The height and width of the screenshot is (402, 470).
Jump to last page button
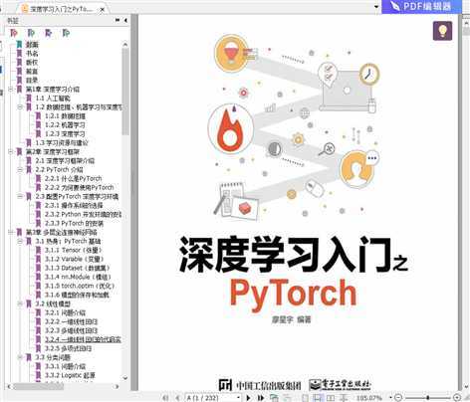click(x=261, y=398)
